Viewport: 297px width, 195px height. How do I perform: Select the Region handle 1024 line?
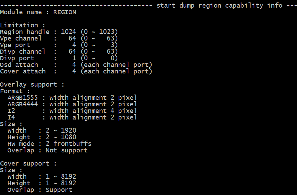(59, 32)
